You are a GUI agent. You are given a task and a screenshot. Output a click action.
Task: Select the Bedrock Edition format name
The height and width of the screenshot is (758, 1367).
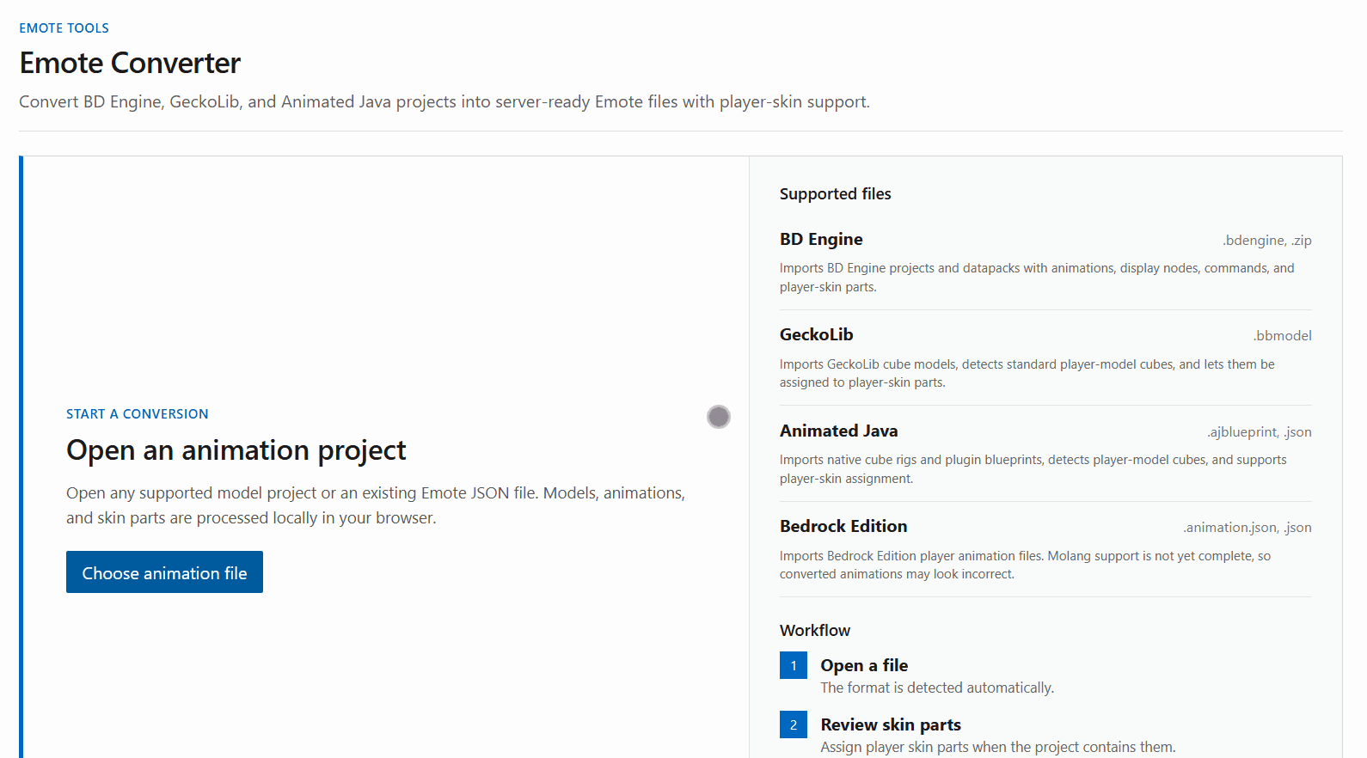tap(843, 527)
